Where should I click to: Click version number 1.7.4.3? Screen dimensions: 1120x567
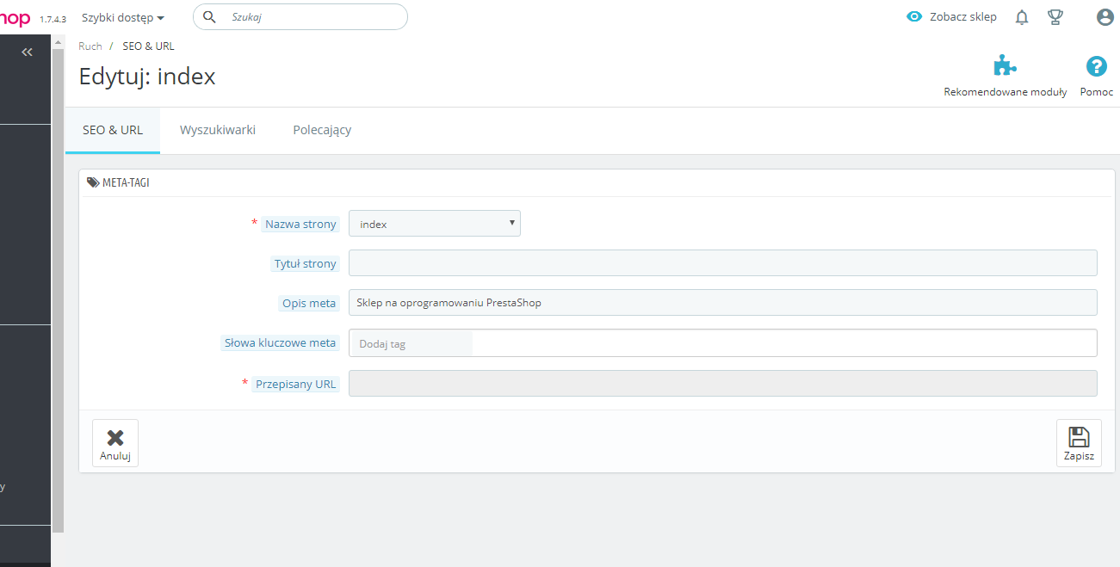click(x=53, y=19)
